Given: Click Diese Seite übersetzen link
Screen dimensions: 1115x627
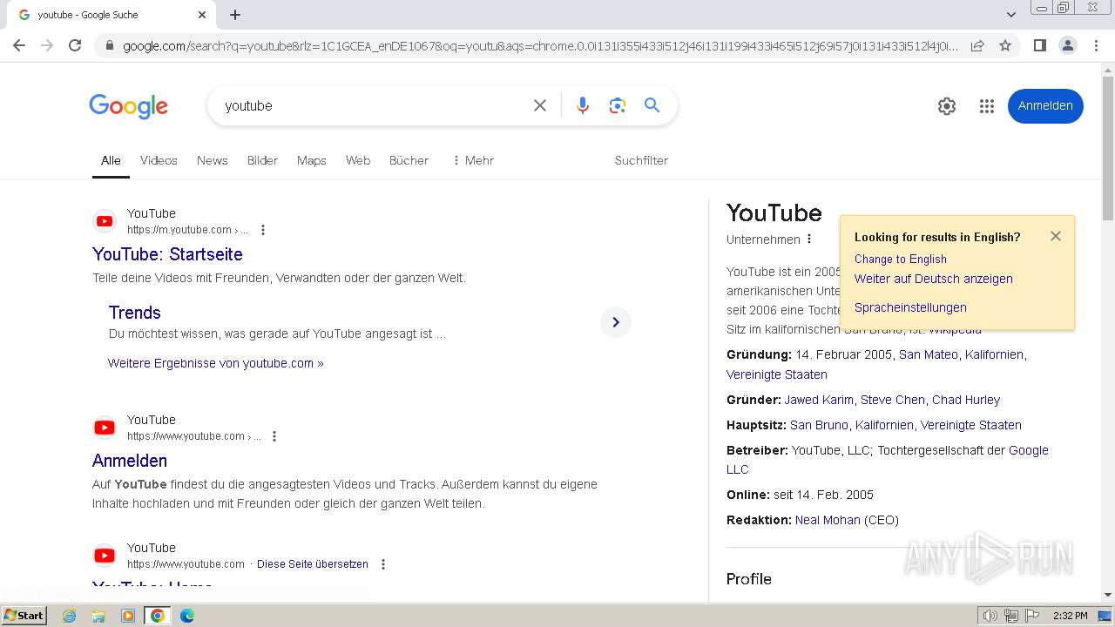Looking at the screenshot, I should tap(313, 564).
